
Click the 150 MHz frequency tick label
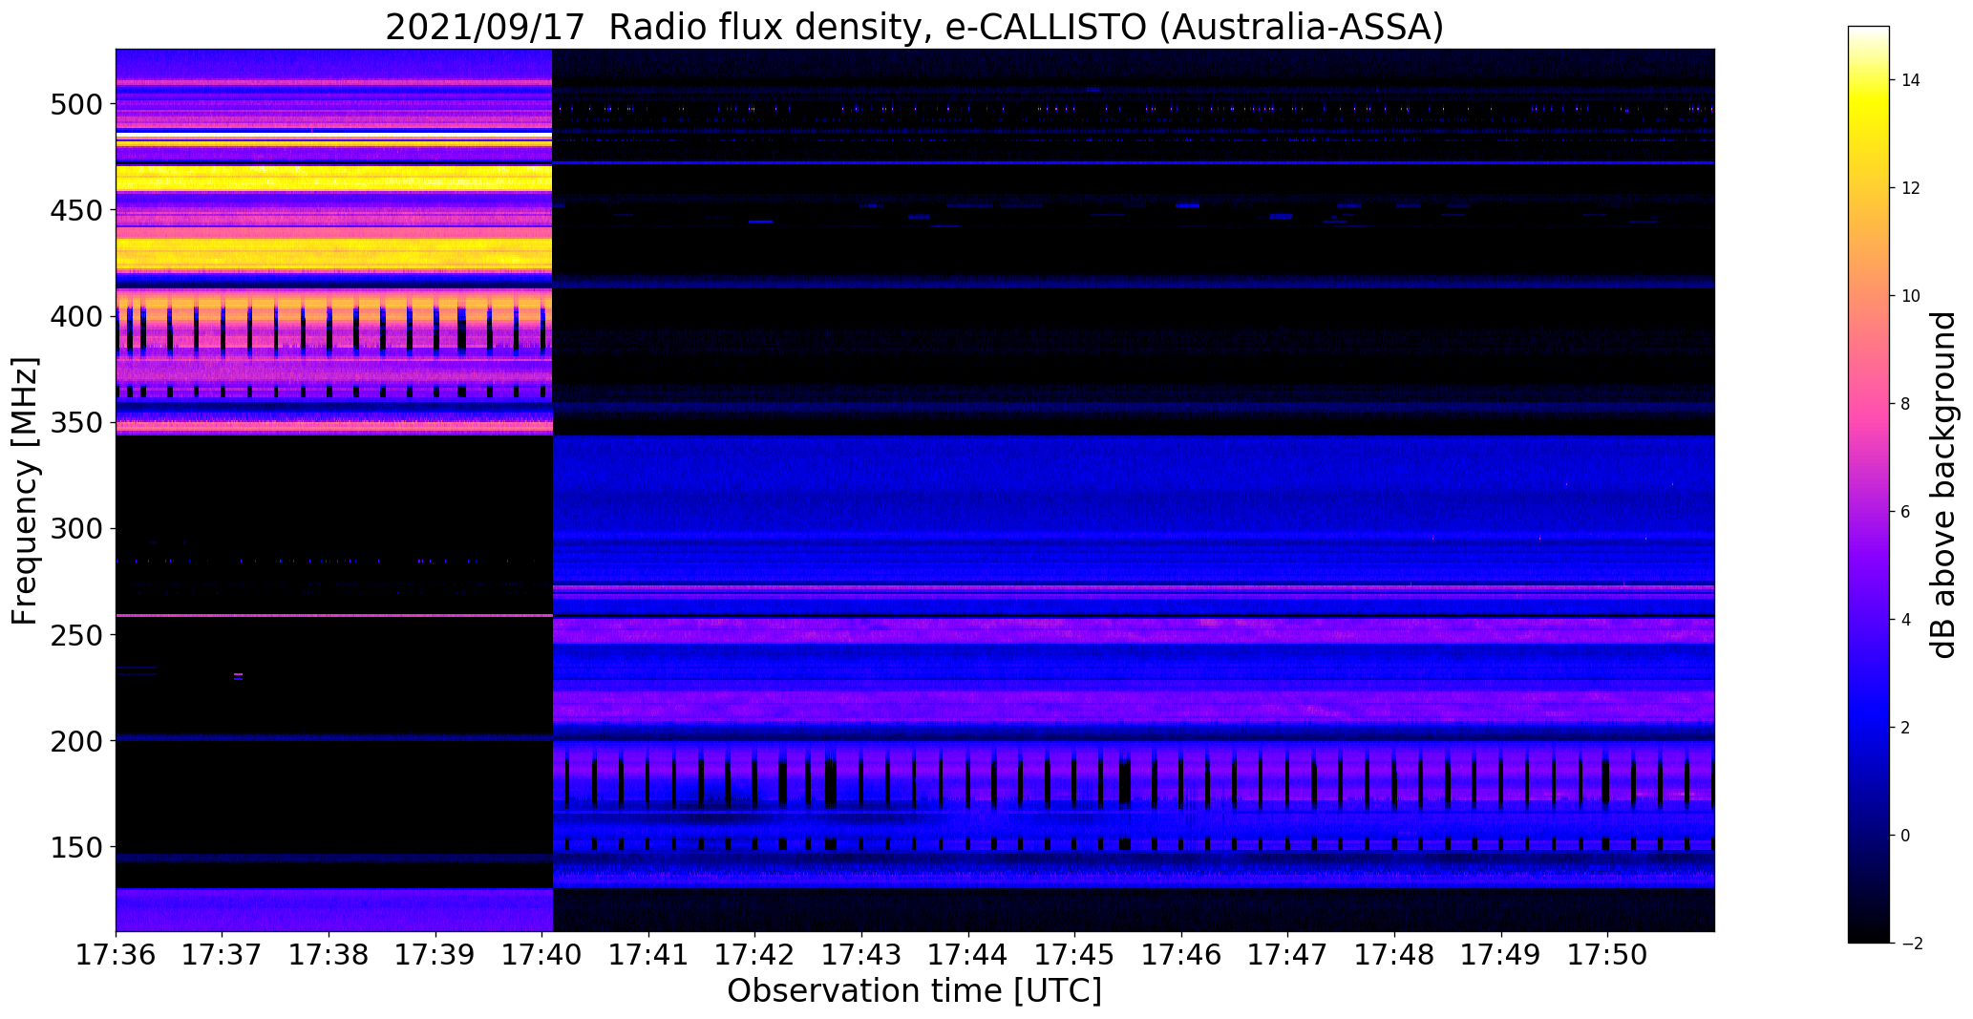coord(75,847)
